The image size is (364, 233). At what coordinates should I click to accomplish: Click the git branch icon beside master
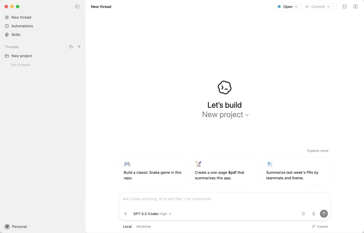coord(314,227)
